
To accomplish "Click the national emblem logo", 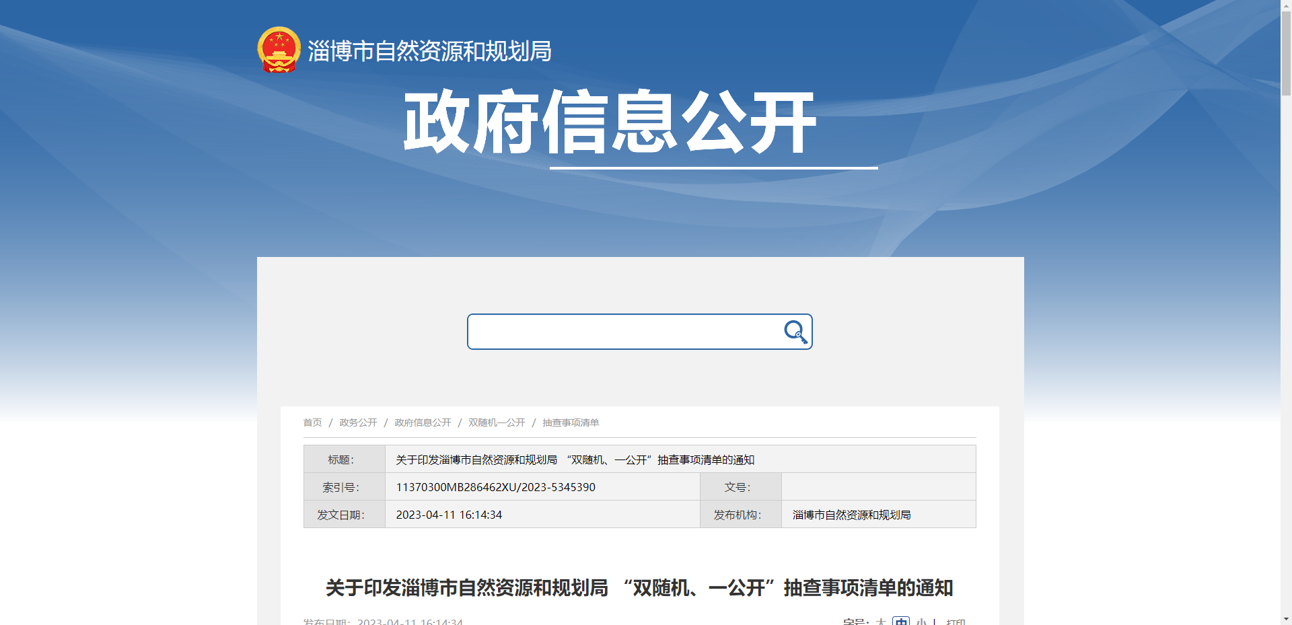I will 278,49.
